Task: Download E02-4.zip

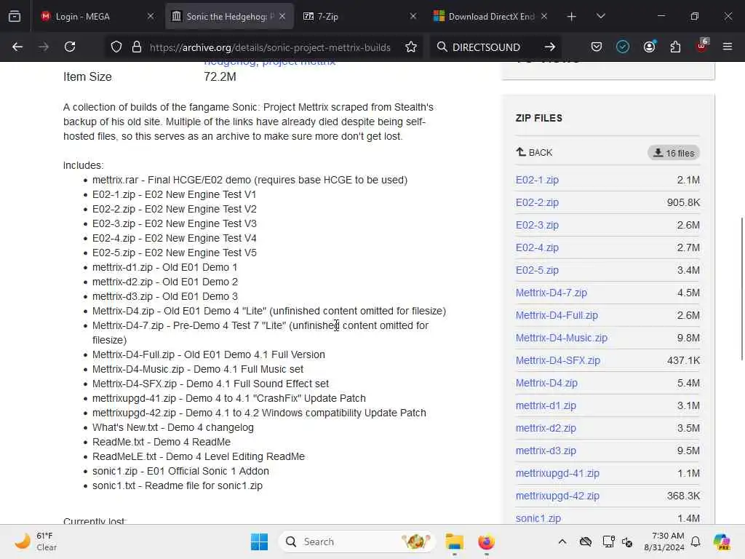Action: (537, 247)
